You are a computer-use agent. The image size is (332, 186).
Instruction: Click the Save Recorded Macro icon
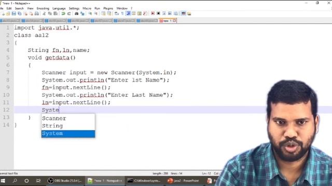coord(175,14)
